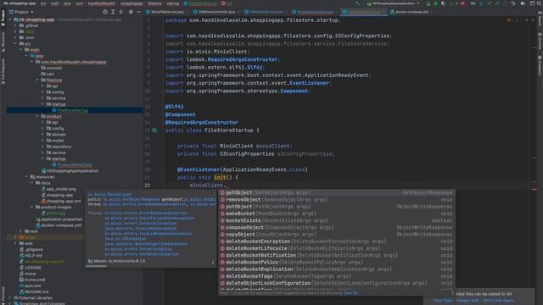Select ProductDemoData in project tree

[x=75, y=164]
